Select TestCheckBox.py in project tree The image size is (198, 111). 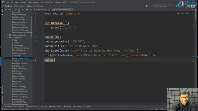point(19,68)
